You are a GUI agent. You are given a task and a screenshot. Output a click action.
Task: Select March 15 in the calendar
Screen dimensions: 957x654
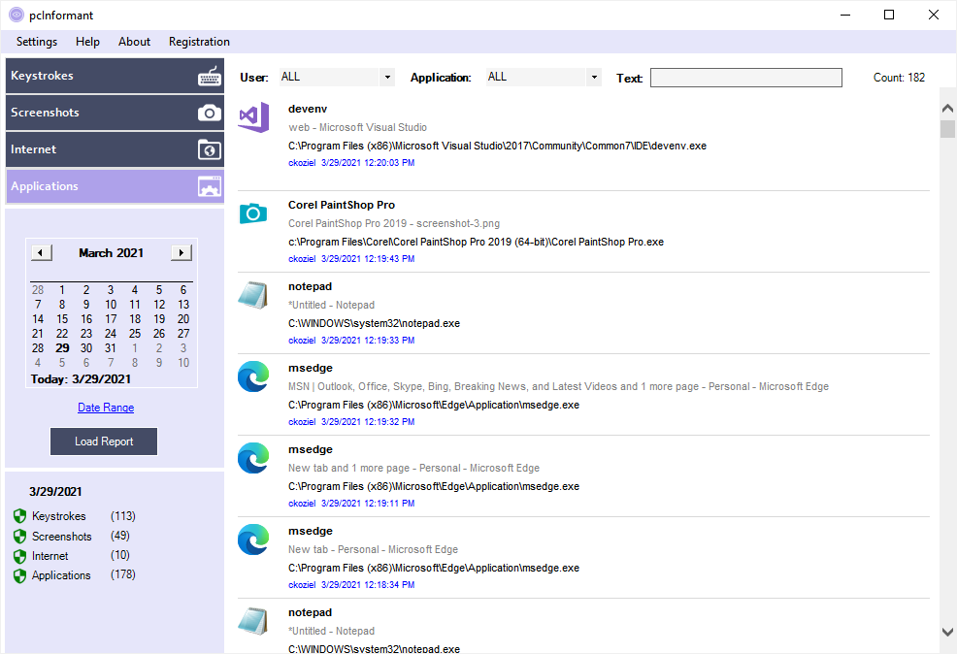[62, 319]
